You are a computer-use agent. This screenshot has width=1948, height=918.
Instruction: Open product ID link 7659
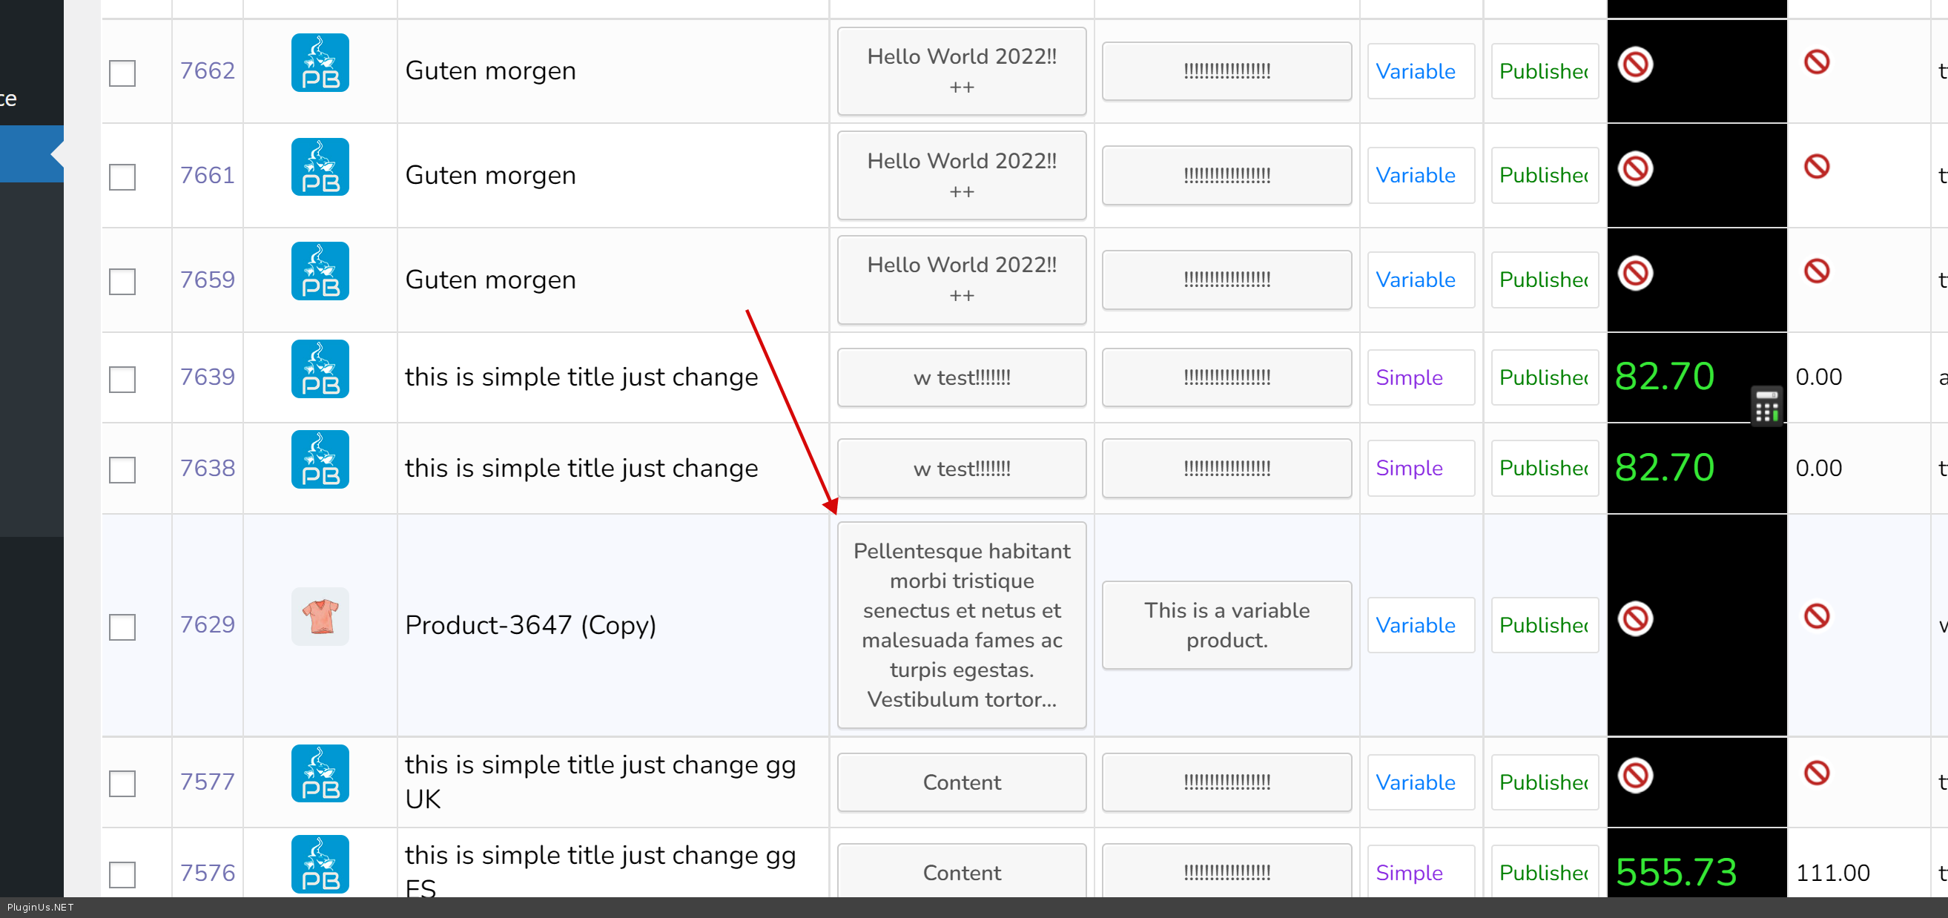tap(207, 280)
